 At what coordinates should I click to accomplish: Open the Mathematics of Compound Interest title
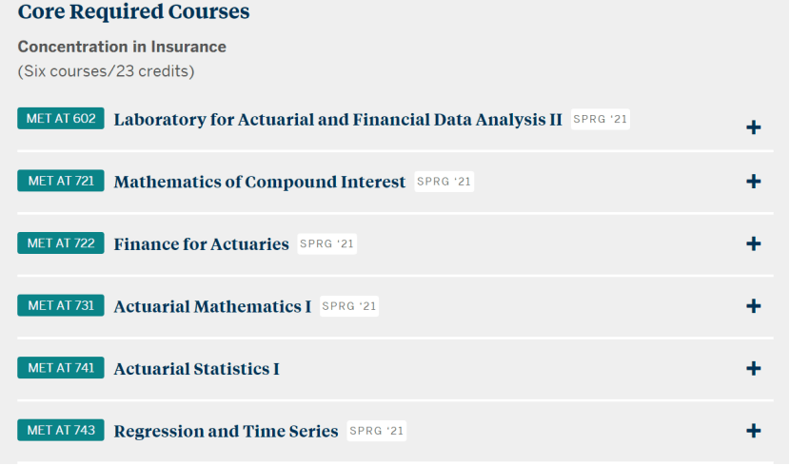click(260, 182)
